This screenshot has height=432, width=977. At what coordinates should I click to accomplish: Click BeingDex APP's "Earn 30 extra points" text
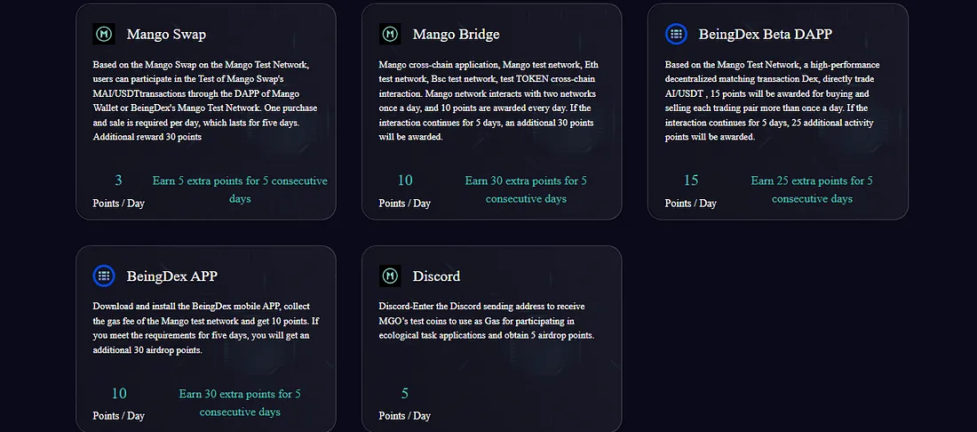pyautogui.click(x=240, y=403)
